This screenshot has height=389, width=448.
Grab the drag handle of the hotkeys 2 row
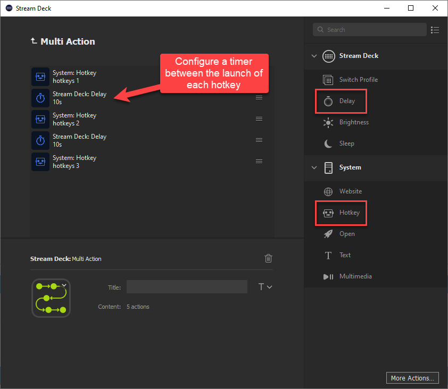[259, 119]
